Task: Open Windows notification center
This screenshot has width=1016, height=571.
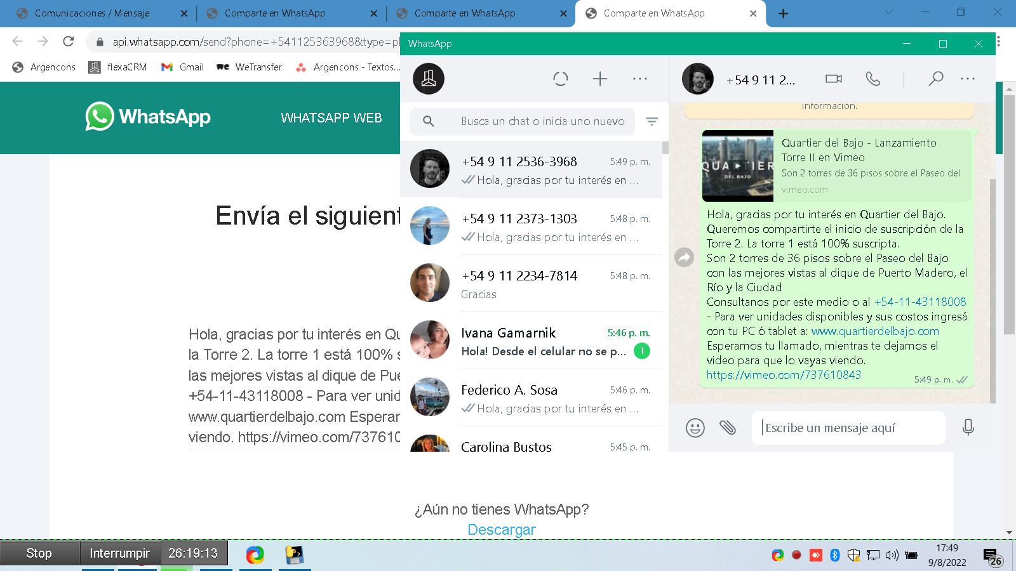Action: click(x=993, y=556)
